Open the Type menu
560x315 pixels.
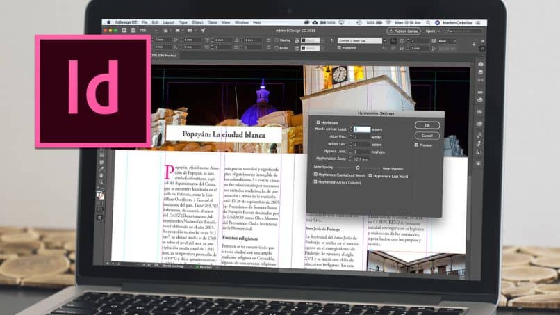point(183,22)
